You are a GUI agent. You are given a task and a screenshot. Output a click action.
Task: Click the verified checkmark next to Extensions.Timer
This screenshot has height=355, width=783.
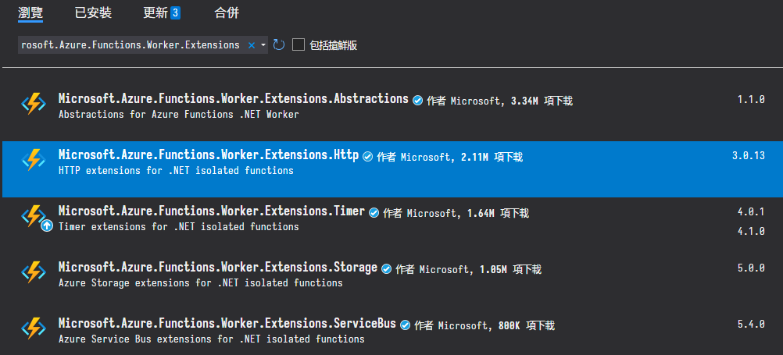(374, 214)
